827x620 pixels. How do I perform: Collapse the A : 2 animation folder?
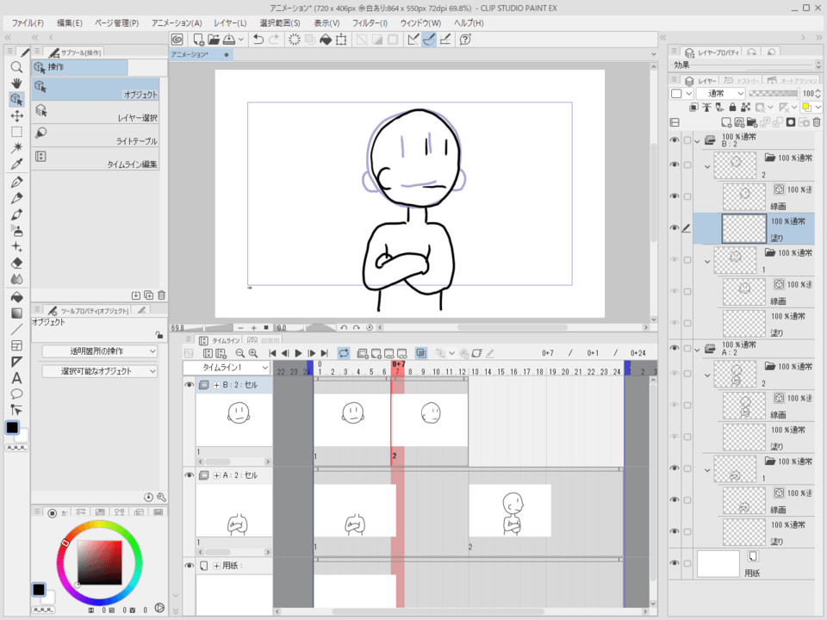(697, 349)
